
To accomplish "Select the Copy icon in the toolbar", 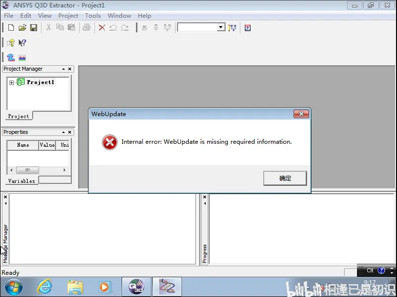I will (60, 27).
